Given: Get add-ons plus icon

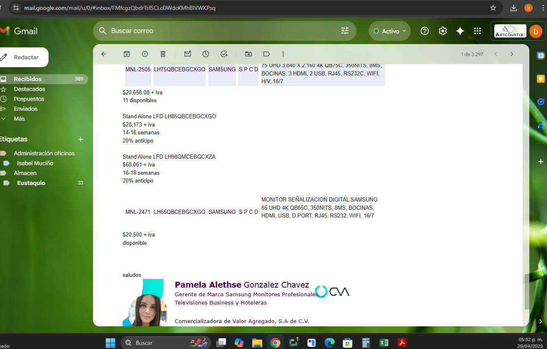Looking at the screenshot, I should pyautogui.click(x=541, y=162).
